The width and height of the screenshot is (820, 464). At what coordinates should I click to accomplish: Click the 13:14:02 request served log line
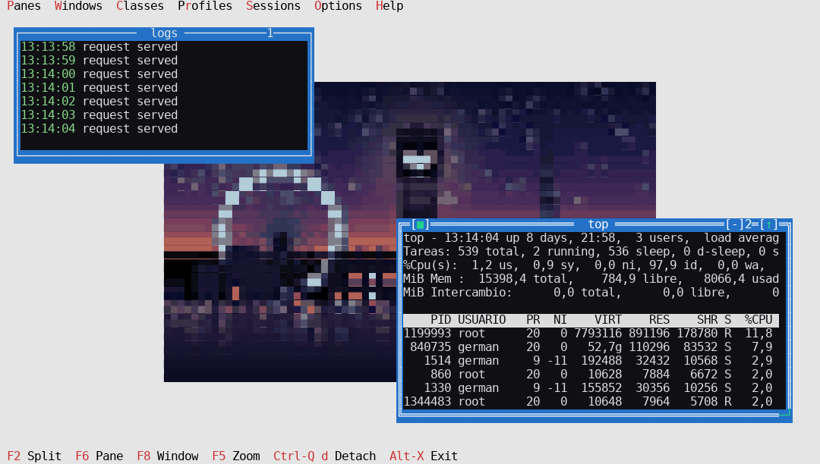[x=99, y=102]
